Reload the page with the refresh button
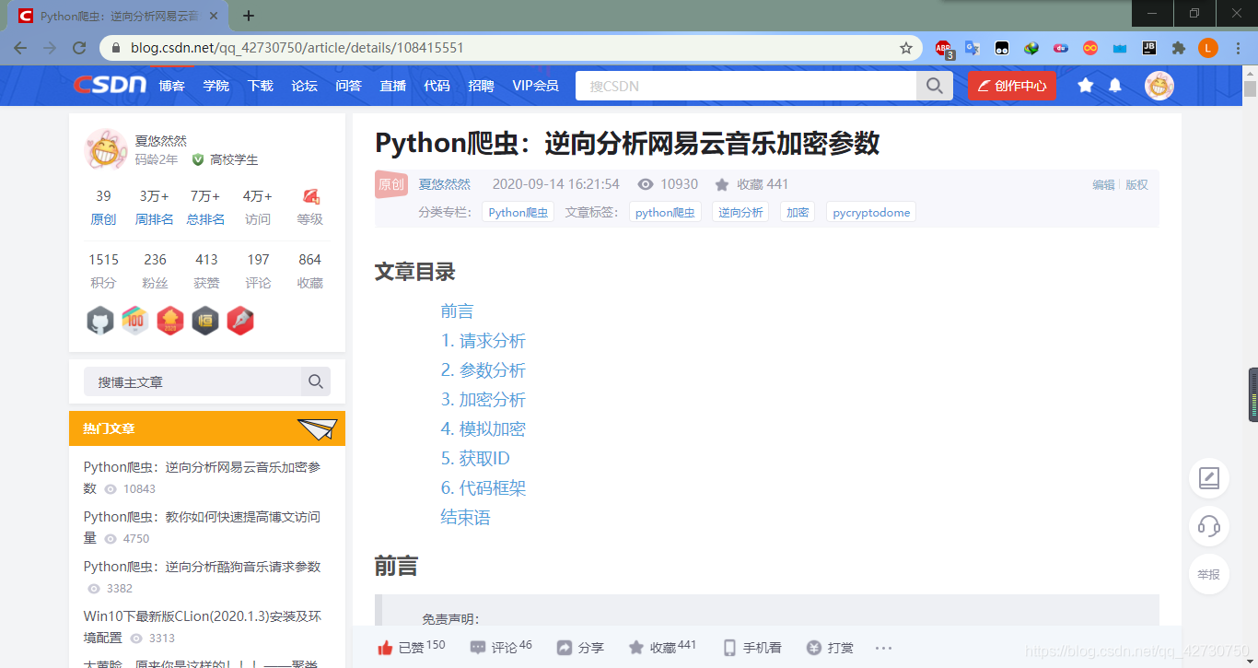 click(80, 48)
